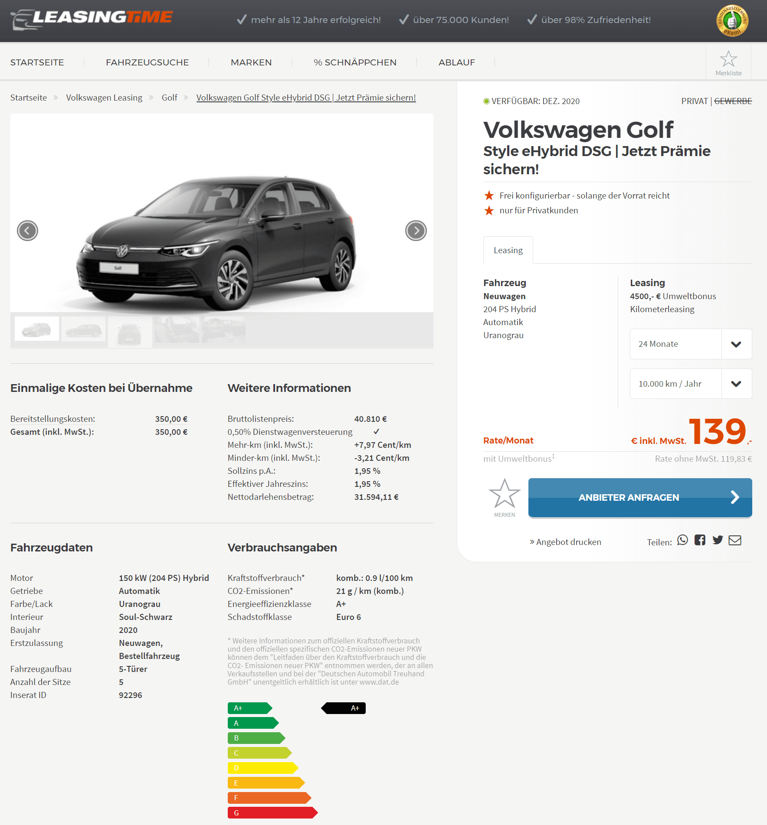Select third rear-view car thumbnail
This screenshot has width=767, height=825.
point(130,332)
